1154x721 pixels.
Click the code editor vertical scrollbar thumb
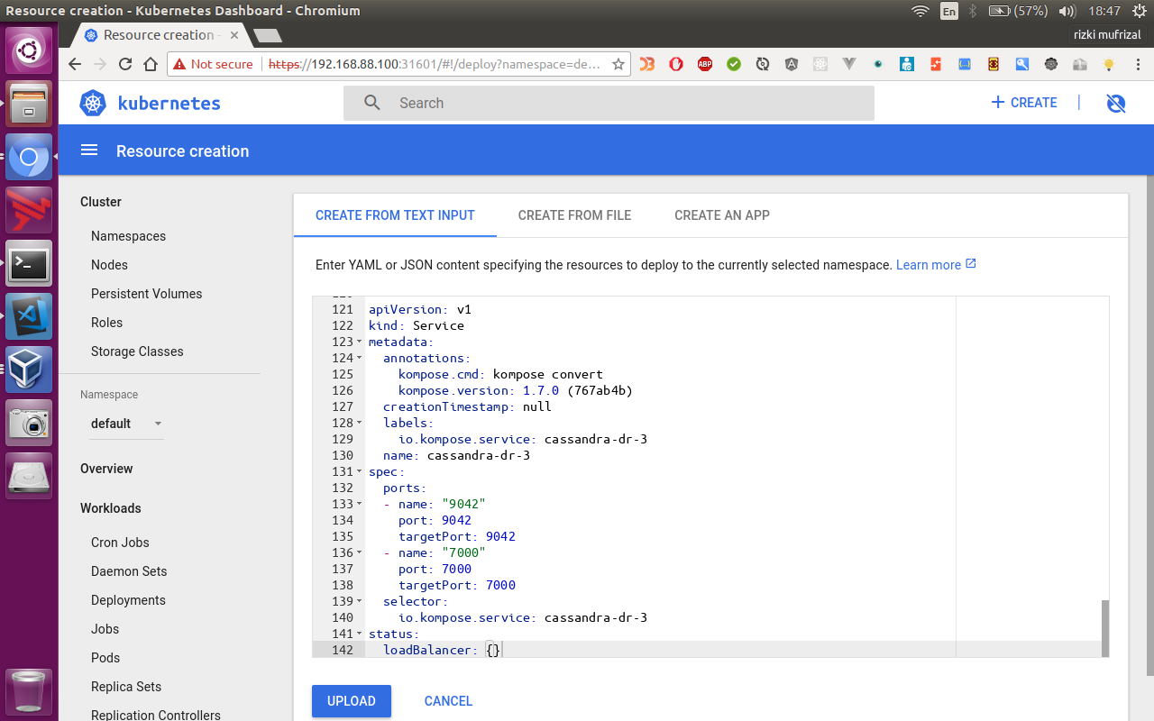point(1105,628)
